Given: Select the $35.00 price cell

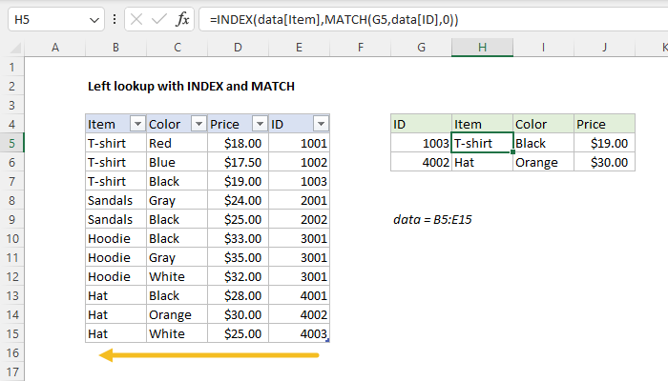Looking at the screenshot, I should tap(239, 258).
